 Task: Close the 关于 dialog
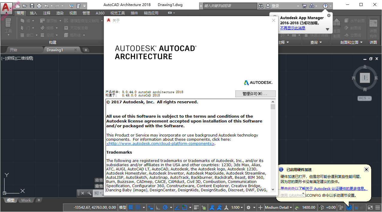(273, 20)
